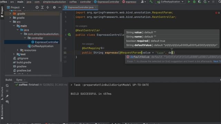Collapse all items in Project panel
The image size is (221, 124).
[48, 7]
